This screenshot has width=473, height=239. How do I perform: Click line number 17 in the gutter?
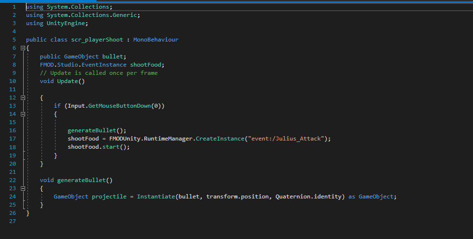pyautogui.click(x=13, y=139)
